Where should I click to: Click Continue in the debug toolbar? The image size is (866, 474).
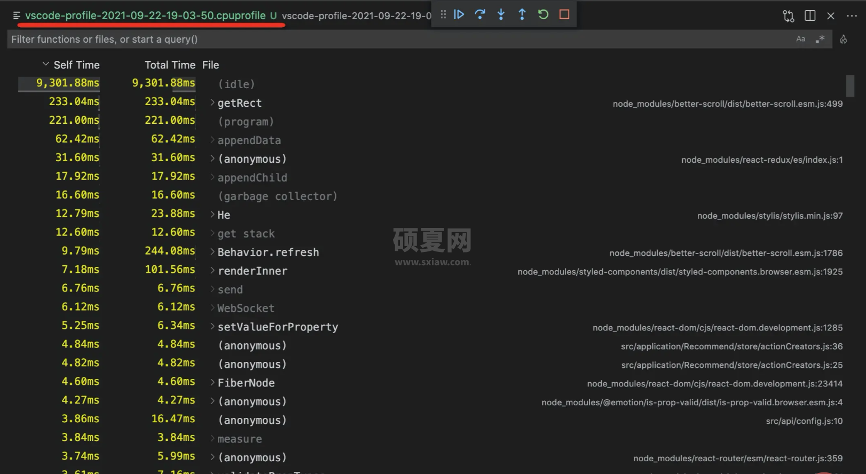(x=459, y=14)
